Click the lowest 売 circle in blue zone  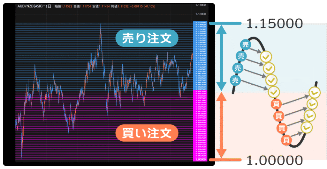[x=235, y=81]
